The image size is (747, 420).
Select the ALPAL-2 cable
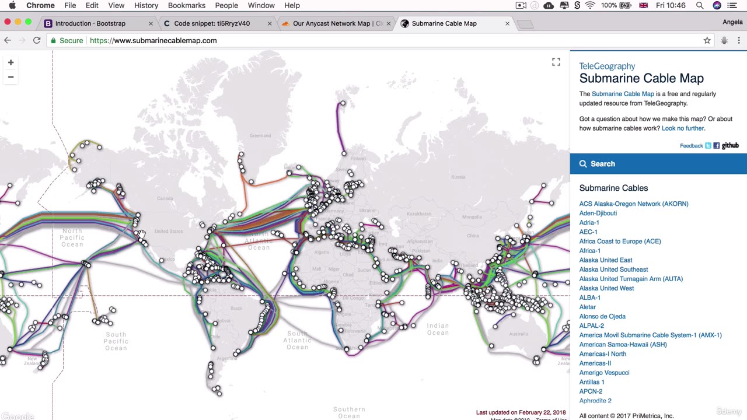point(592,325)
